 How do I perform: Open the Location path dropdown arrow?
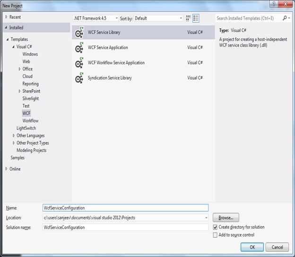point(206,218)
